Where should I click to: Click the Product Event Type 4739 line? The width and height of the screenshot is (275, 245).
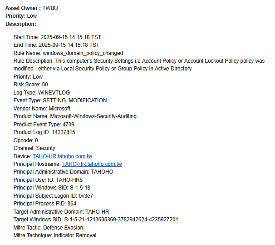(x=44, y=125)
